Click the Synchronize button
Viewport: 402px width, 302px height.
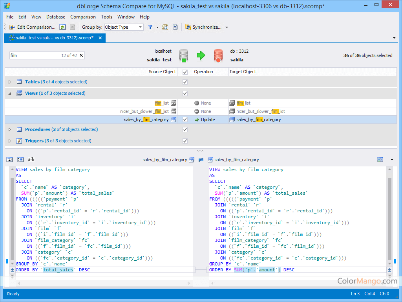tap(203, 27)
